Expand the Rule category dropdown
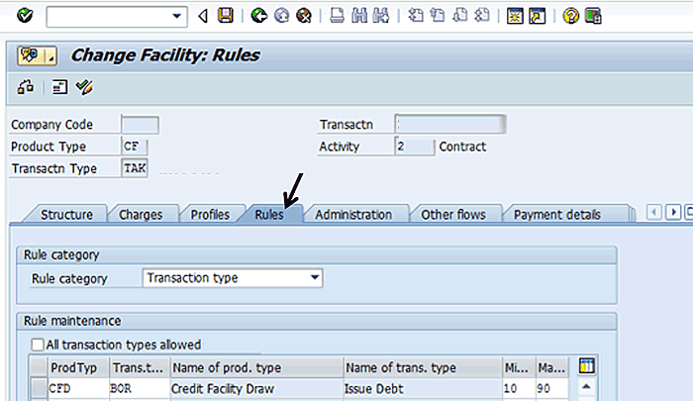The image size is (693, 401). pyautogui.click(x=315, y=278)
